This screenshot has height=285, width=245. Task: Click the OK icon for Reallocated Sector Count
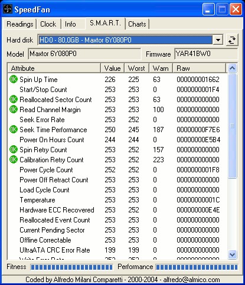click(x=14, y=99)
